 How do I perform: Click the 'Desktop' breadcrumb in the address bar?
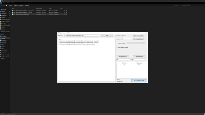coord(16,5)
